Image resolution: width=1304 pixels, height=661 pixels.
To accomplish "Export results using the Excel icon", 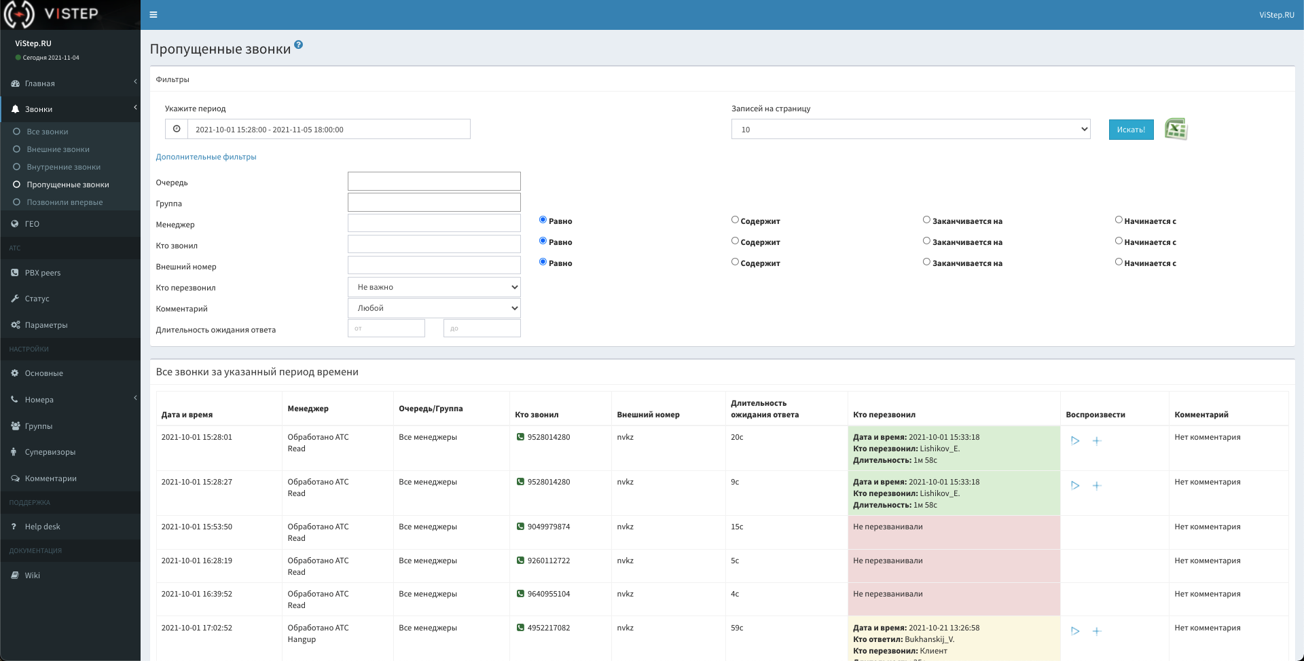I will tap(1176, 129).
